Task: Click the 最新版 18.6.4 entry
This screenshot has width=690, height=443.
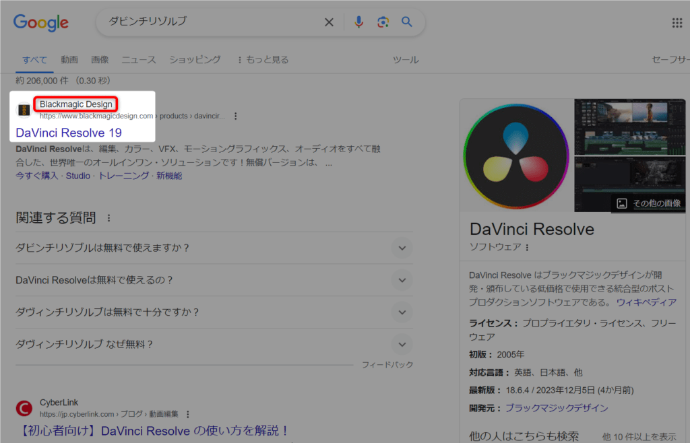Action: (x=551, y=390)
